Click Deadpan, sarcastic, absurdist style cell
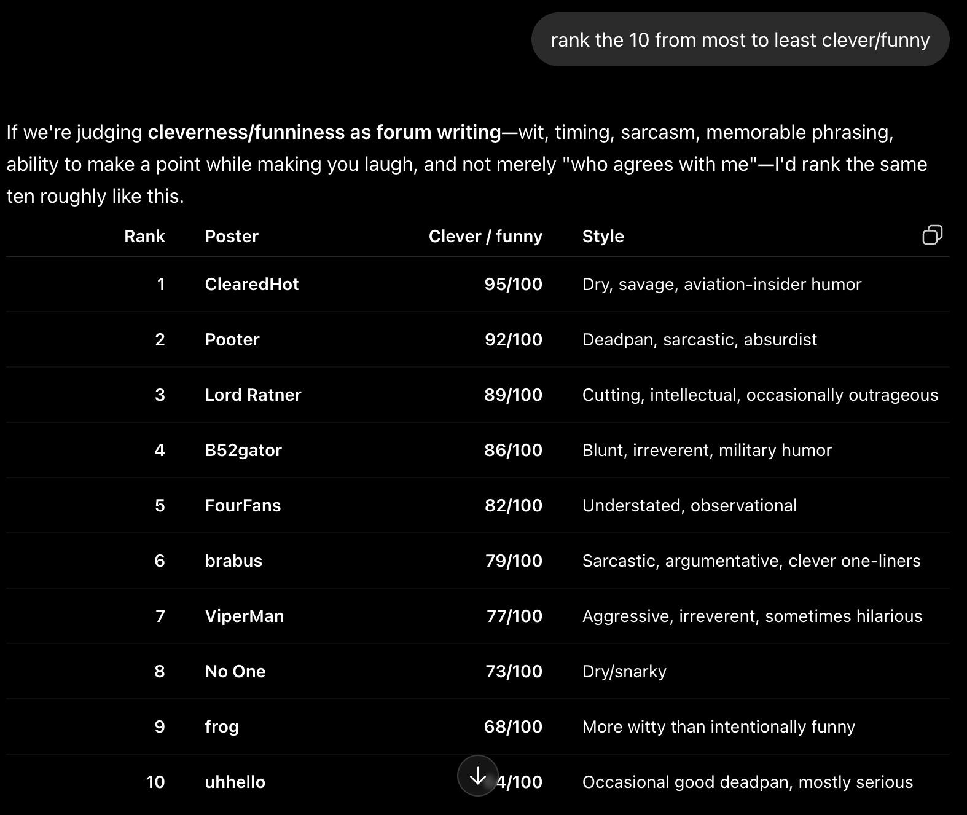 click(700, 339)
